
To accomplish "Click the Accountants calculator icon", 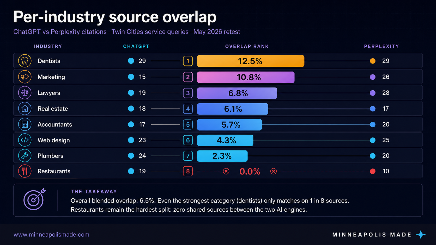I will 25,124.
